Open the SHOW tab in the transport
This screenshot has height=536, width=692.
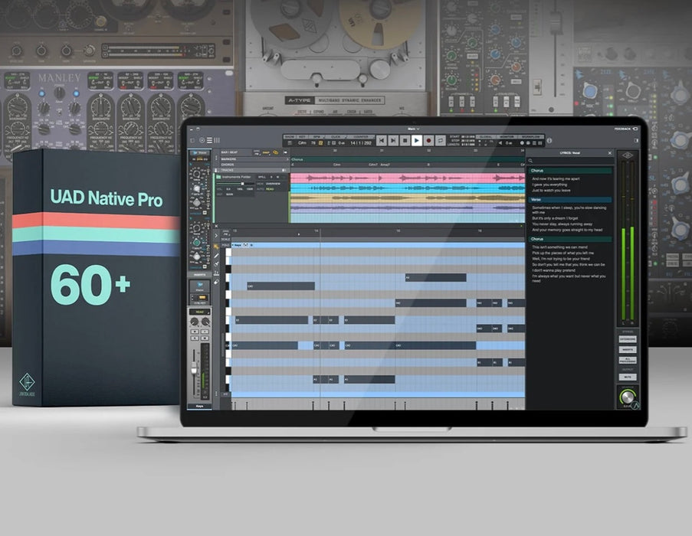click(290, 136)
